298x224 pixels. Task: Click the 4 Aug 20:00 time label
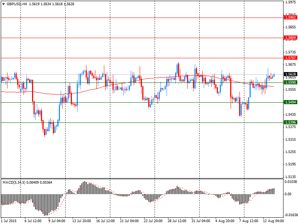coord(225,221)
